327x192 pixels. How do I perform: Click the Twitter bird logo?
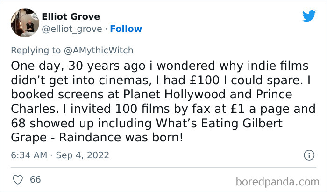click(308, 15)
